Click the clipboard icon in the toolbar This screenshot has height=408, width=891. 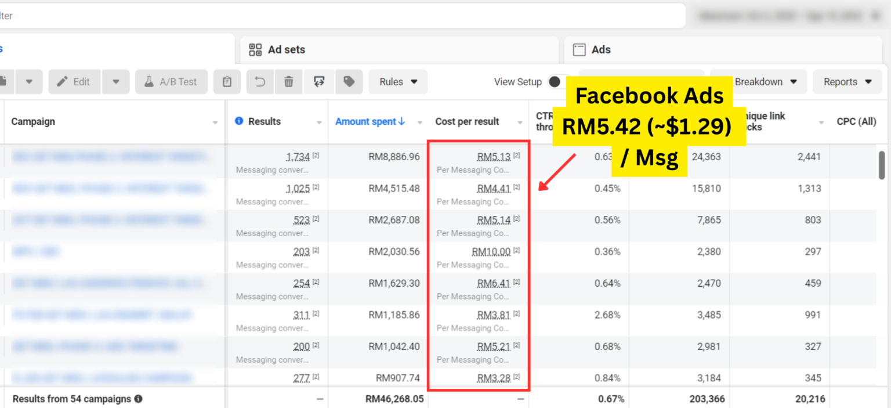coord(227,82)
